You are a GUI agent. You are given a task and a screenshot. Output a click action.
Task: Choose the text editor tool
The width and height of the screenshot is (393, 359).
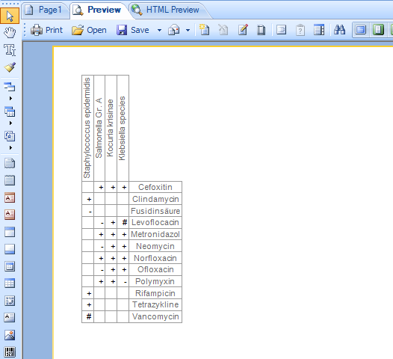pyautogui.click(x=10, y=50)
